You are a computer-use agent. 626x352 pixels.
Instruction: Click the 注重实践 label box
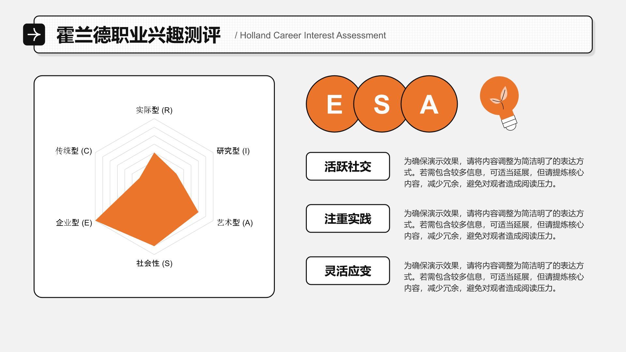pyautogui.click(x=348, y=218)
